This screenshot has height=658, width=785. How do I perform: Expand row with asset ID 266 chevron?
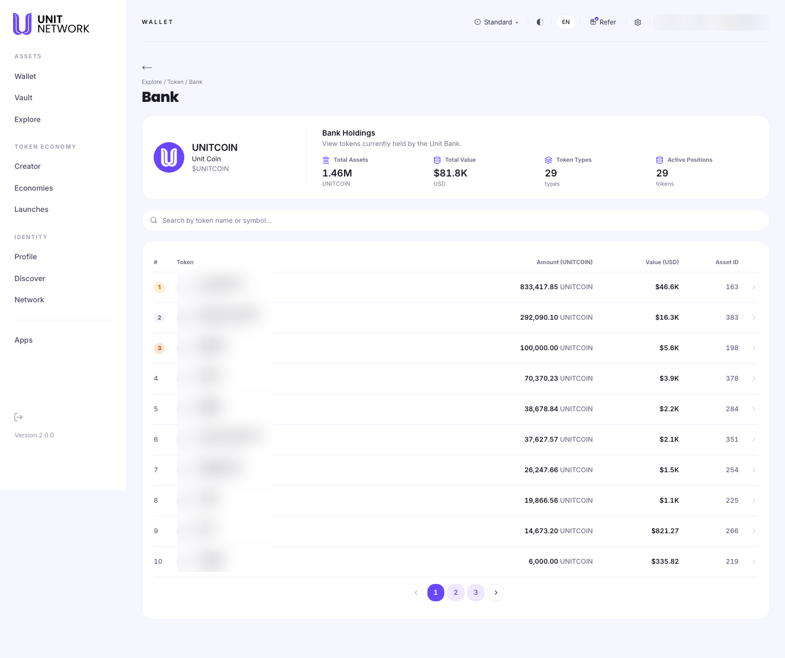coord(754,531)
